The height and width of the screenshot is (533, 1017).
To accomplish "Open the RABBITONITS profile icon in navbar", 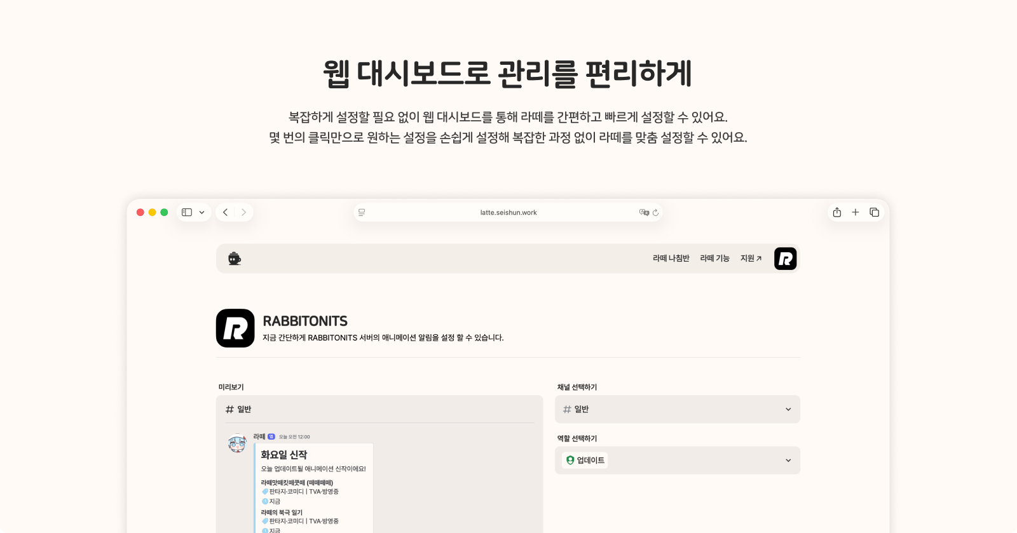I will (785, 259).
